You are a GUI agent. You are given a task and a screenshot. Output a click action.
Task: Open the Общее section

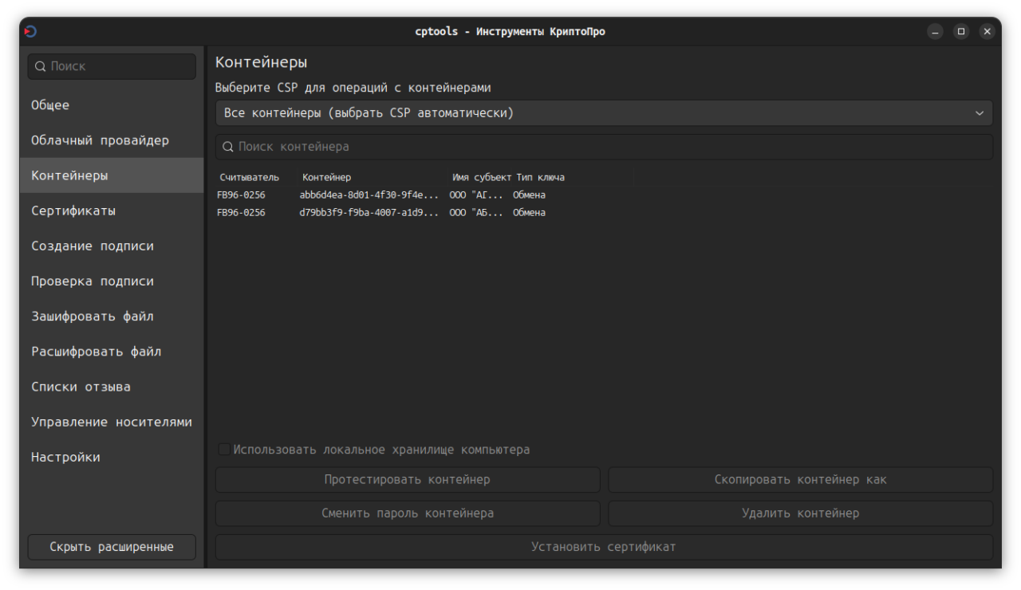(x=112, y=105)
